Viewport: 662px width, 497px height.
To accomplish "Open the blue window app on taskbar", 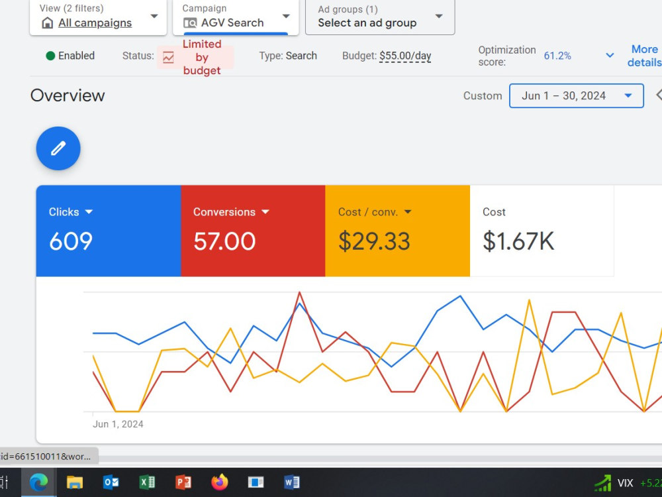I will pyautogui.click(x=256, y=482).
